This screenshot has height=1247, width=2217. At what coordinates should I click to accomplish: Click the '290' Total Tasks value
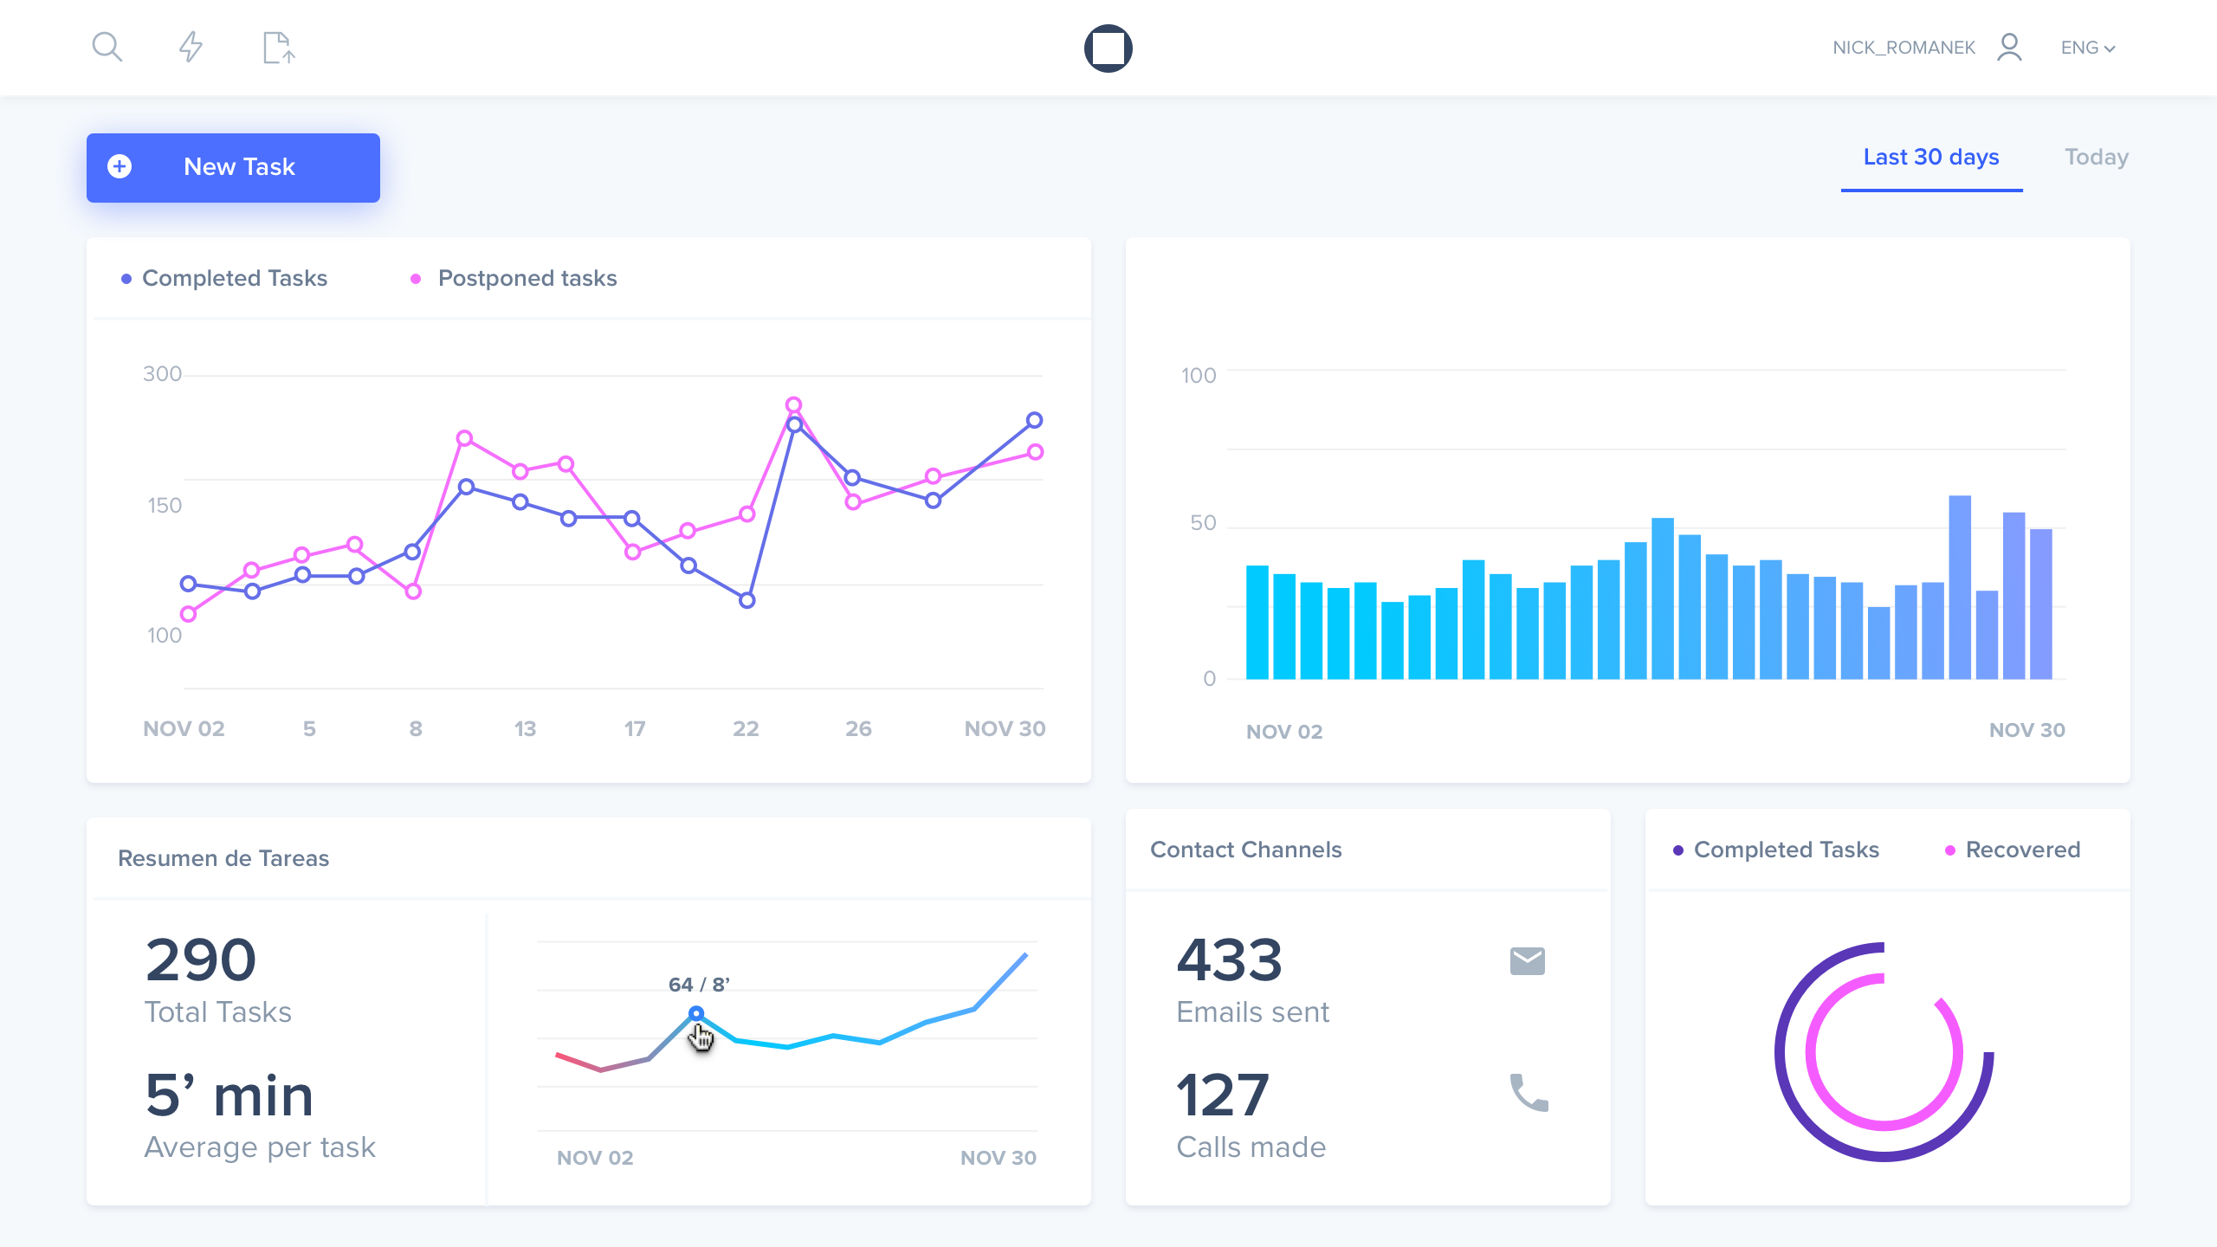pos(201,960)
